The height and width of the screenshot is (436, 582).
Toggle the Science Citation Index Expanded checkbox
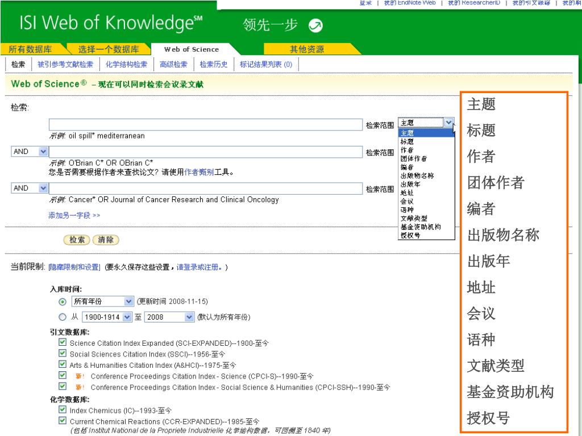[63, 342]
